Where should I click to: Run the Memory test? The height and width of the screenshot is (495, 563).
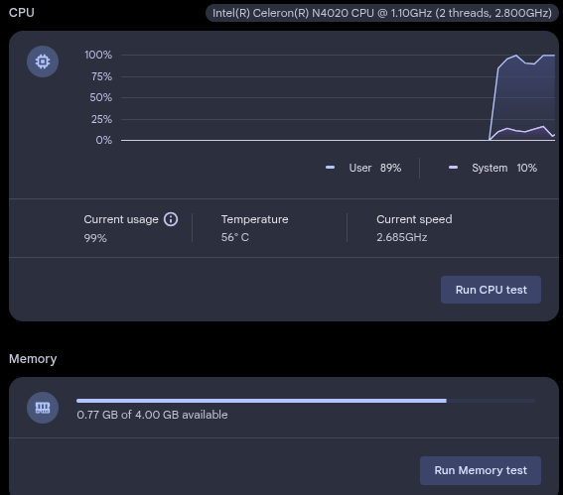(481, 470)
